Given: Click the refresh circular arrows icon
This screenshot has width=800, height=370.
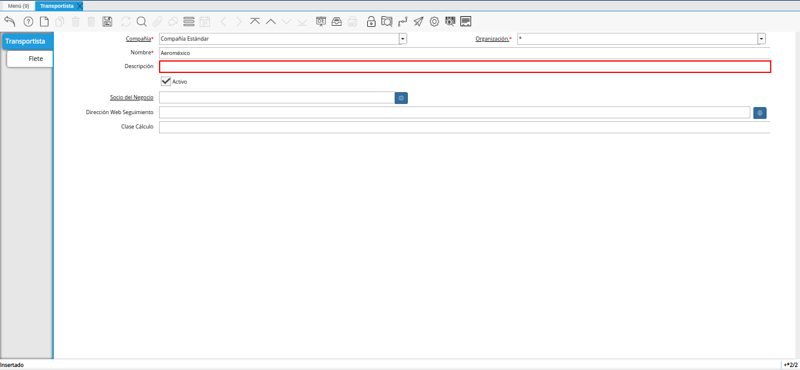Looking at the screenshot, I should (x=126, y=22).
